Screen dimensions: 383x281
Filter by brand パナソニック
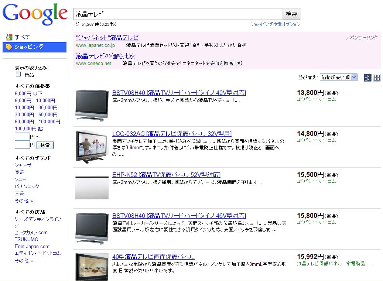(x=27, y=186)
